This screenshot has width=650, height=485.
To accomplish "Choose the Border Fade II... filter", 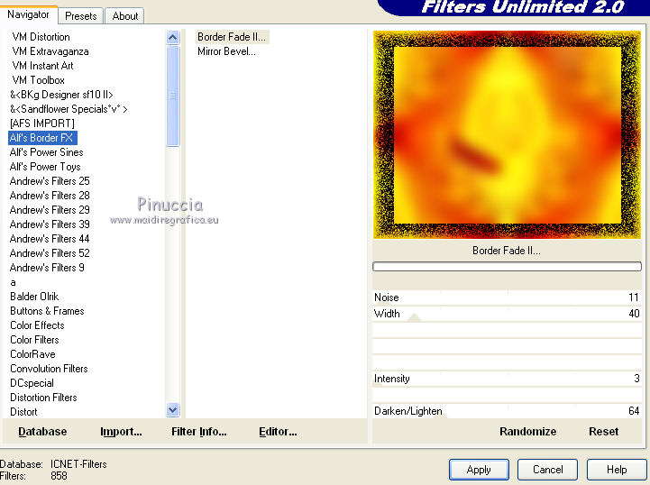I will pos(233,37).
